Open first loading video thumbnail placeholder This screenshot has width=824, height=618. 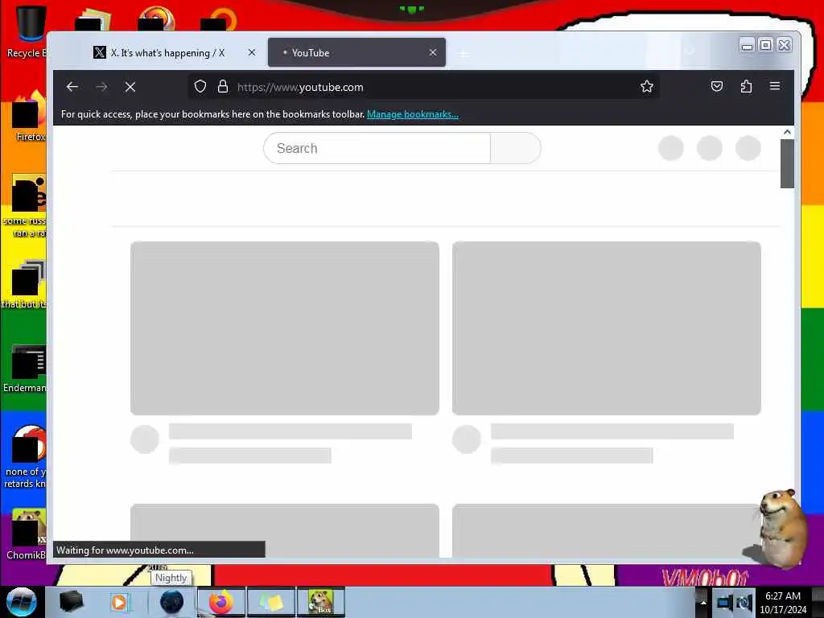pyautogui.click(x=285, y=328)
